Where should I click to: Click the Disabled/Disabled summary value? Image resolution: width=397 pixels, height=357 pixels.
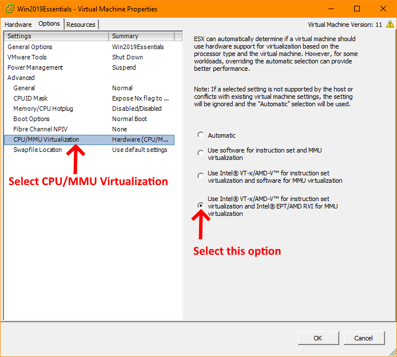tap(137, 109)
